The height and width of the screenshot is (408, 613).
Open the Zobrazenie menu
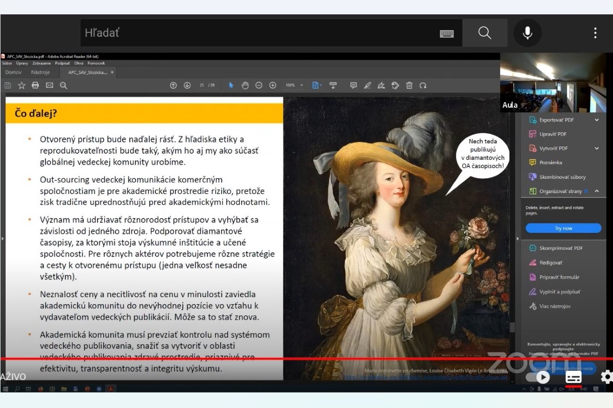41,63
